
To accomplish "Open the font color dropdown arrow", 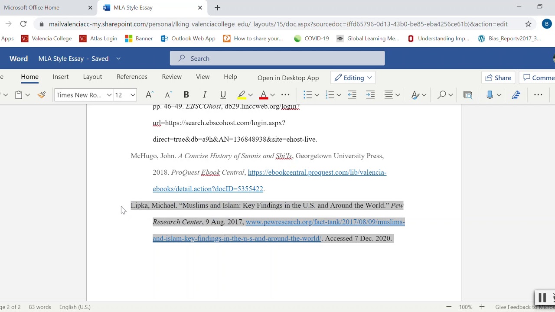I will (x=272, y=95).
